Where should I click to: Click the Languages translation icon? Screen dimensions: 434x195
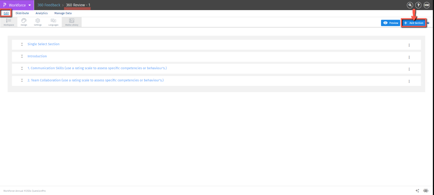click(x=53, y=22)
